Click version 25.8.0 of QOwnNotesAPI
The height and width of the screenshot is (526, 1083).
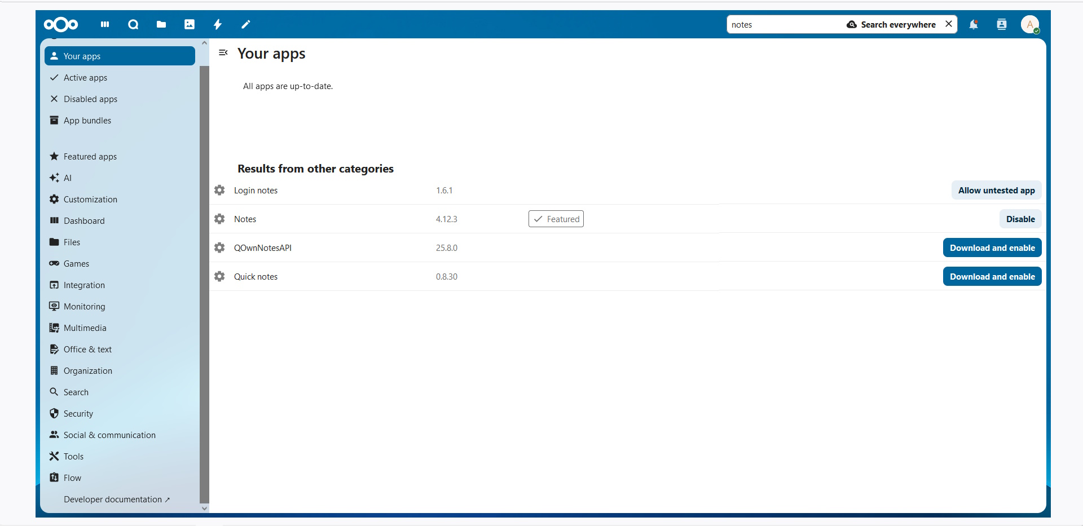coord(447,247)
